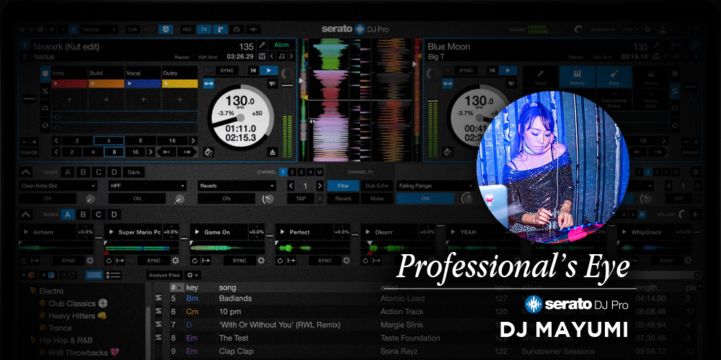The width and height of the screenshot is (721, 360).
Task: Open the HPF effect dropdown
Action: (x=147, y=186)
